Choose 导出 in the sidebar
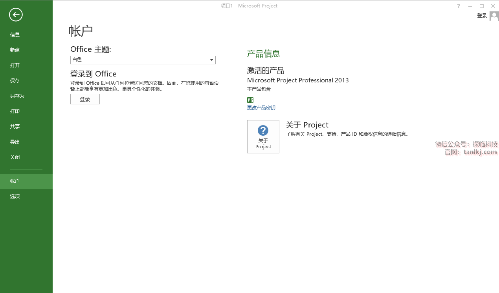499x293 pixels. click(x=26, y=142)
